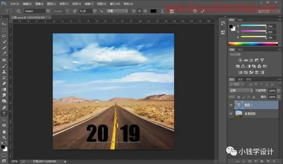The height and width of the screenshot is (164, 283).
Task: Select the Blur tool in the toolbox
Action: pos(4,95)
